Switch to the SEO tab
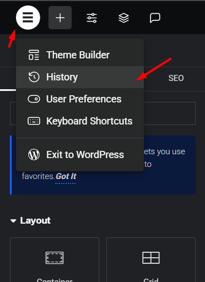 176,78
